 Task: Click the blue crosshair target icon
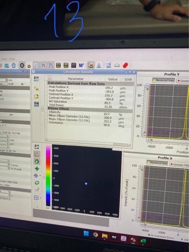(x=36, y=176)
